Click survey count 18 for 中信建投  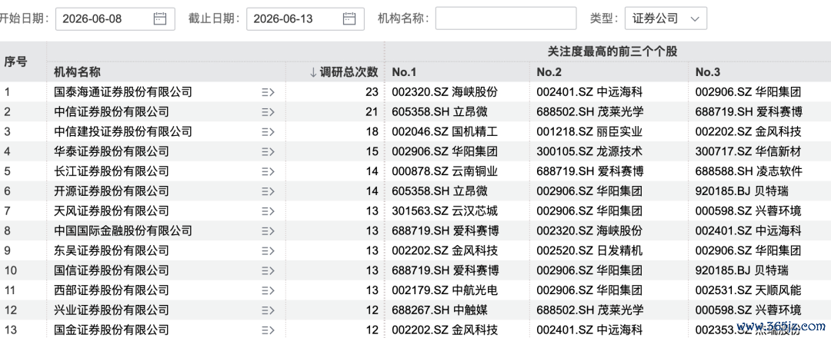click(x=372, y=131)
